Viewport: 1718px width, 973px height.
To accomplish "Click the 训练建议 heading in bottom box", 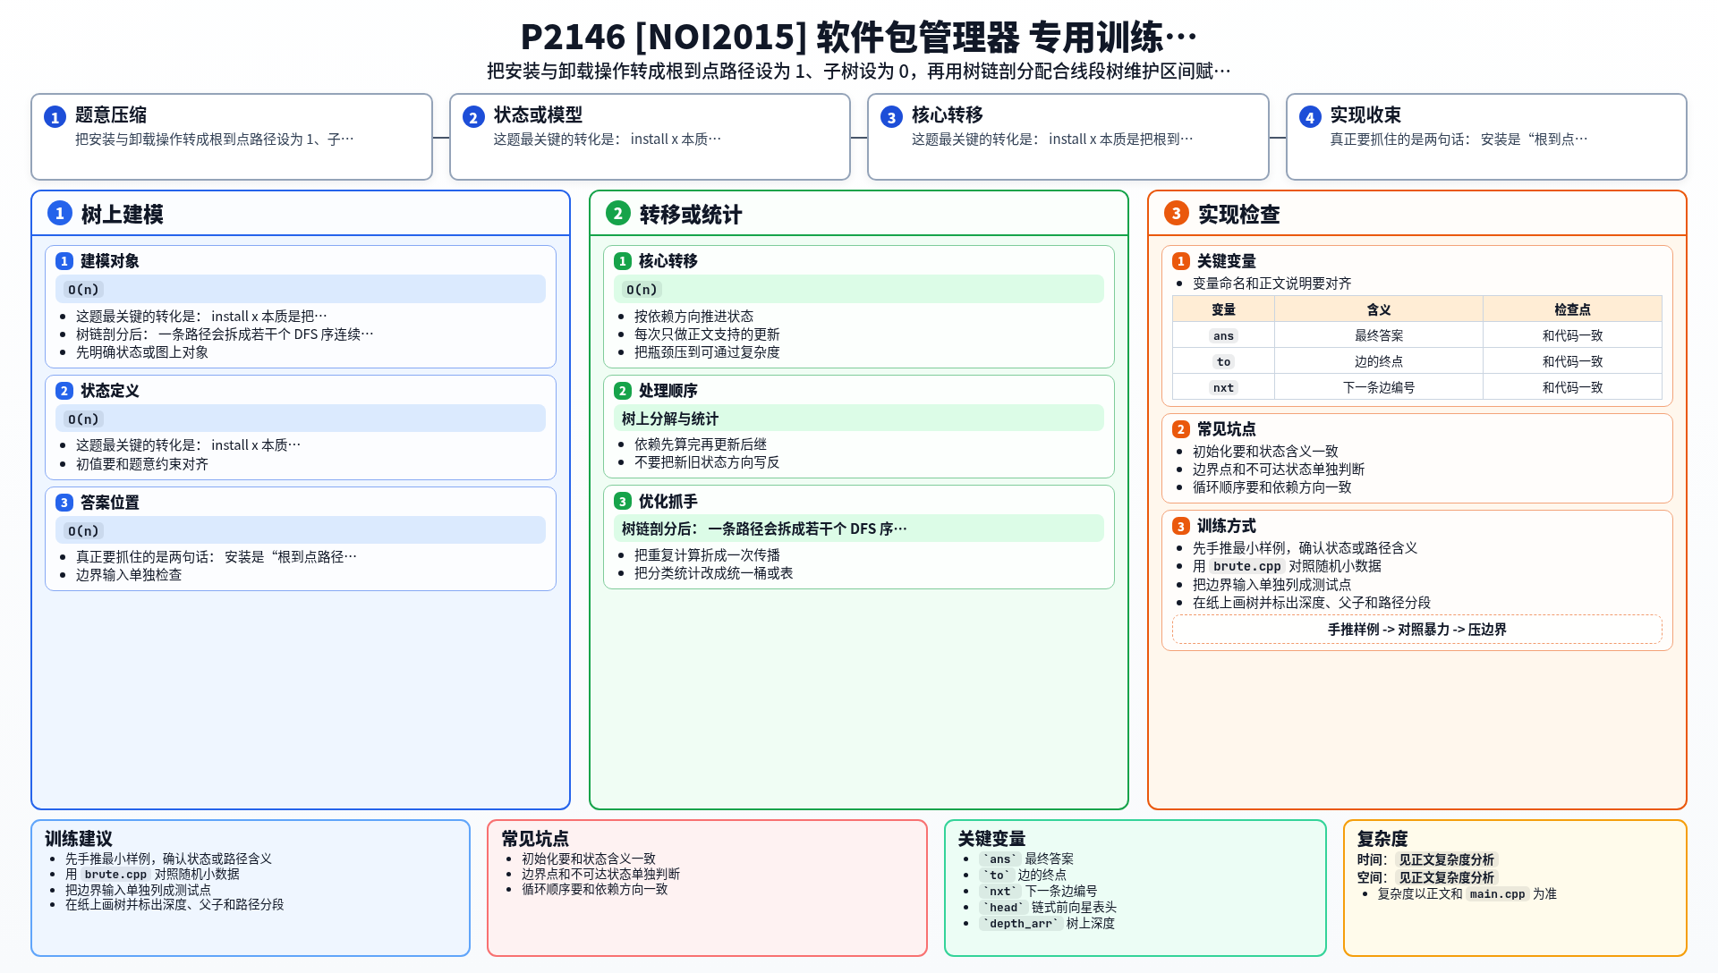I will (79, 839).
